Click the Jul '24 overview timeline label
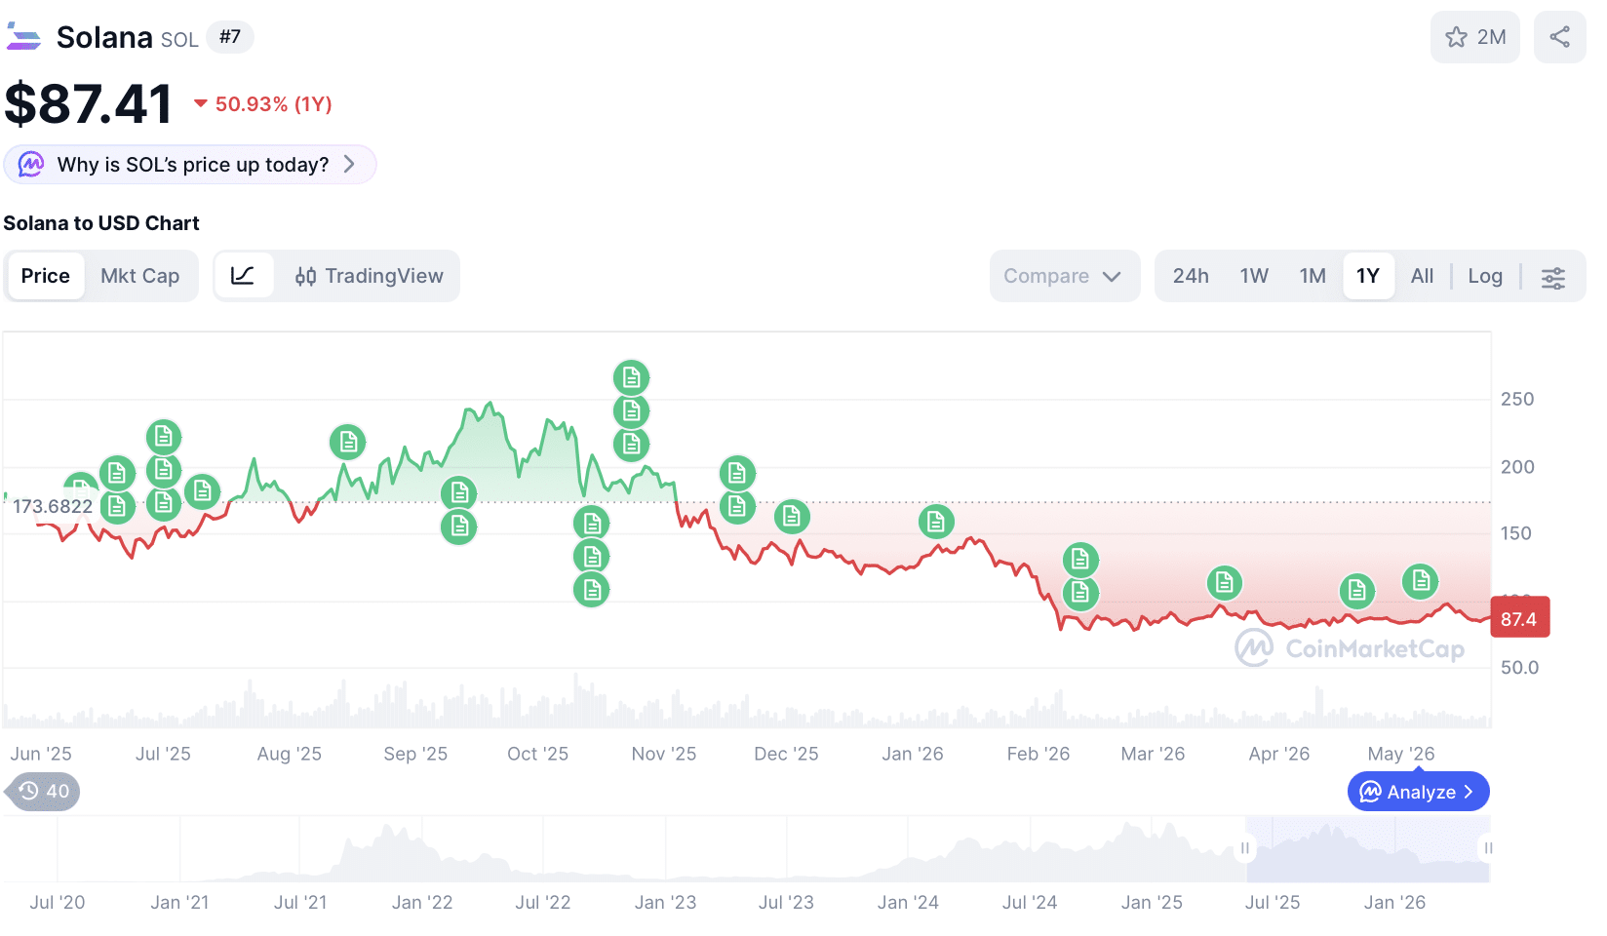This screenshot has height=936, width=1607. pos(1030,903)
